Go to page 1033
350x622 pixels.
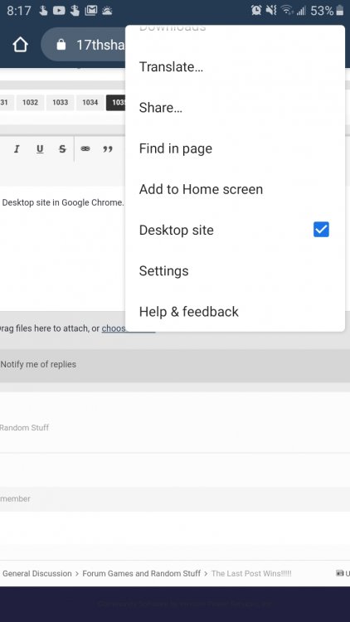coord(61,102)
